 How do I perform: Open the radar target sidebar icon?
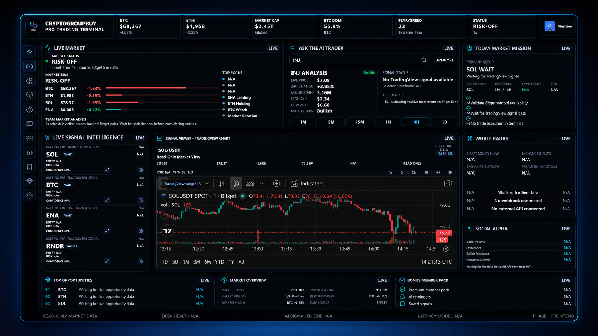(30, 110)
